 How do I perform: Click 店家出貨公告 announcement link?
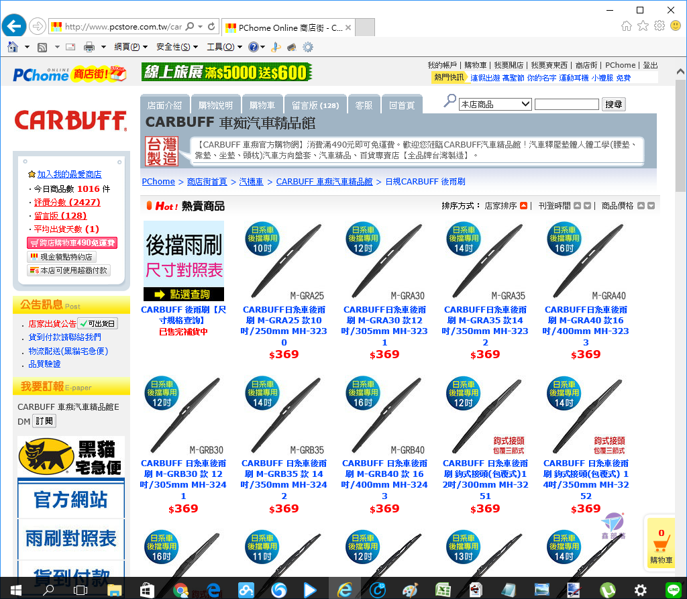click(52, 324)
